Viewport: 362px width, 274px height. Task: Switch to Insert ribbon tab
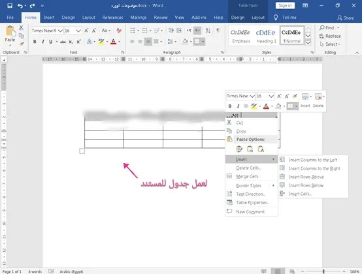click(49, 18)
